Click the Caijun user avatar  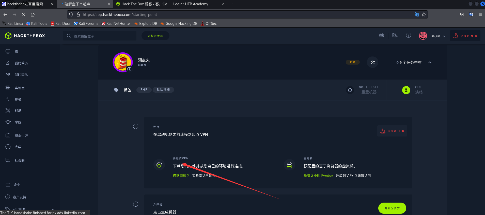[423, 36]
